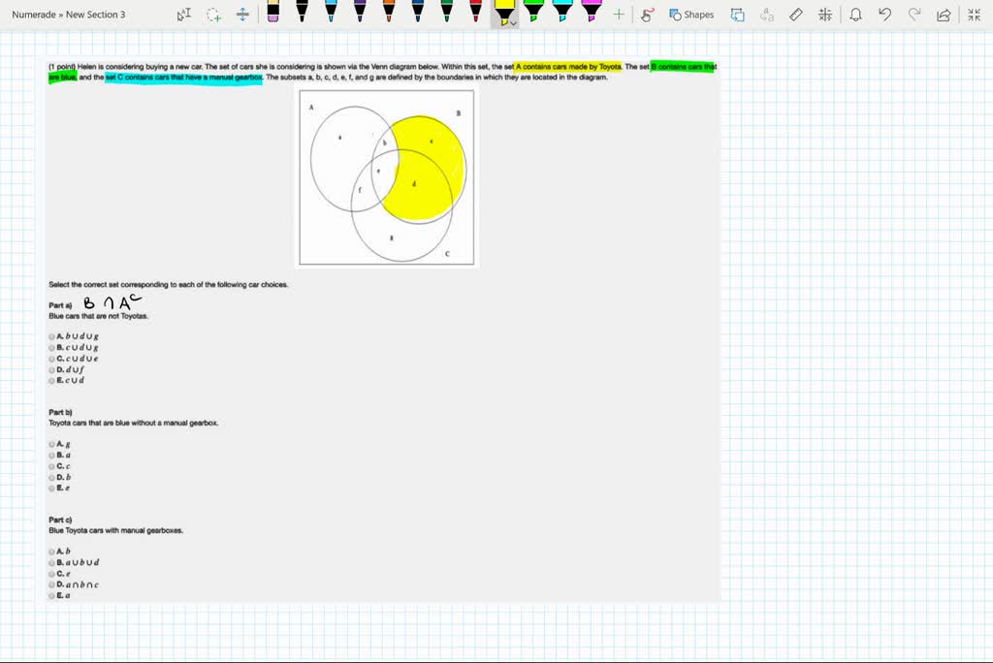Viewport: 993px width, 663px height.
Task: Open the ruler tool
Action: click(796, 15)
